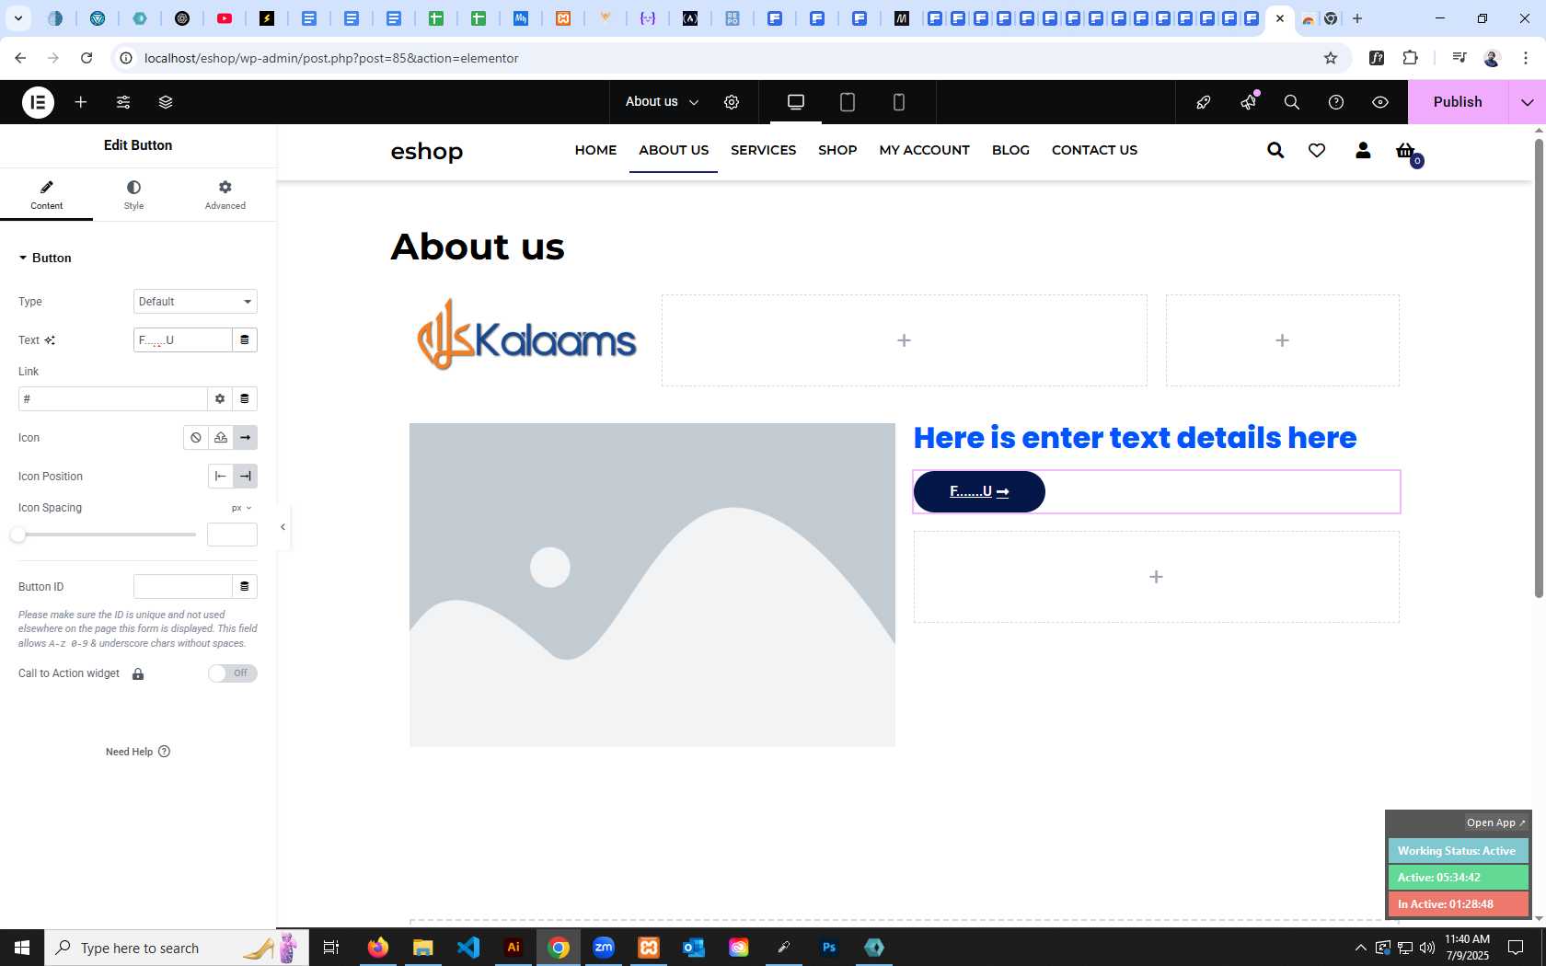The height and width of the screenshot is (966, 1546).
Task: Open Link options gear icon
Action: pyautogui.click(x=220, y=399)
